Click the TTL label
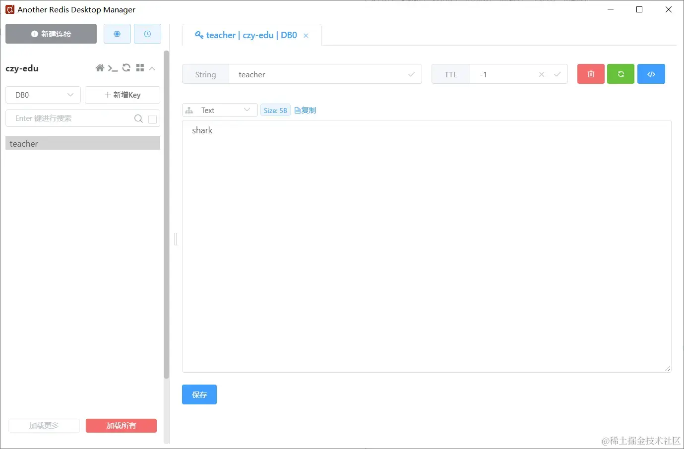 click(451, 74)
